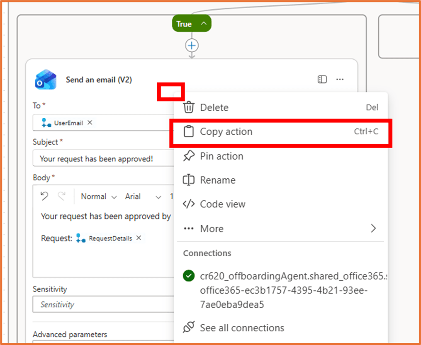The width and height of the screenshot is (421, 345).
Task: Remove the UserEmail token from To field
Action: (90, 123)
